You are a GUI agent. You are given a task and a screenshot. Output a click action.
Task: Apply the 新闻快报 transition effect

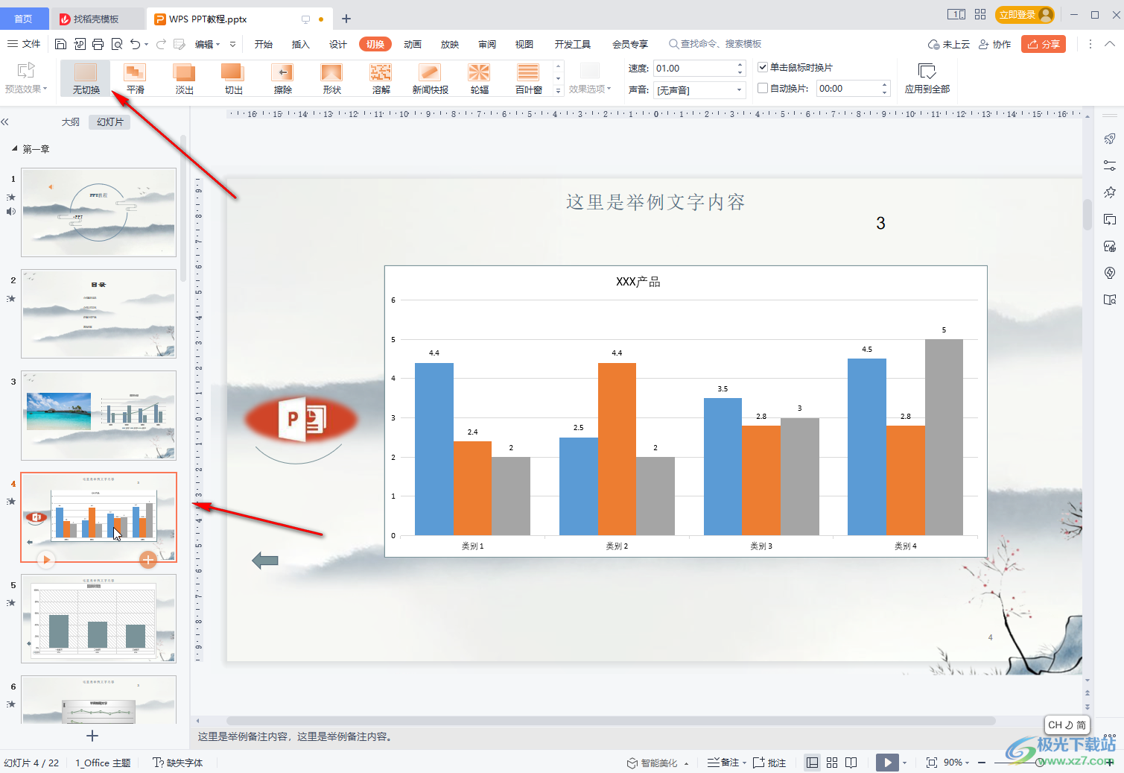coord(430,78)
